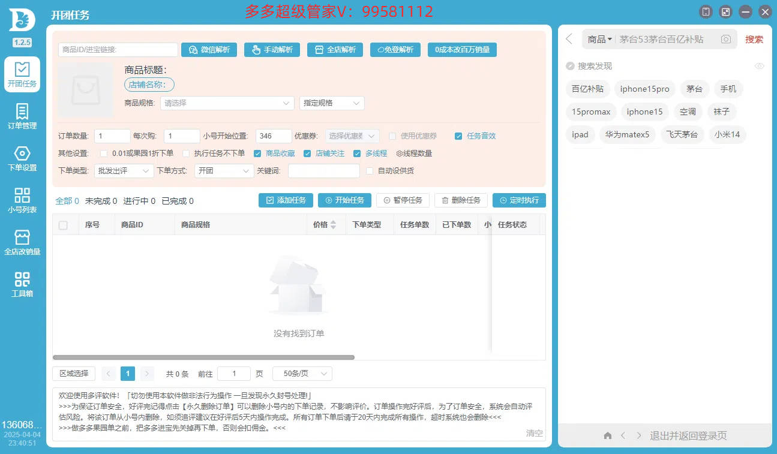Open 订单管理 in the sidebar
This screenshot has width=777, height=454.
tap(22, 116)
